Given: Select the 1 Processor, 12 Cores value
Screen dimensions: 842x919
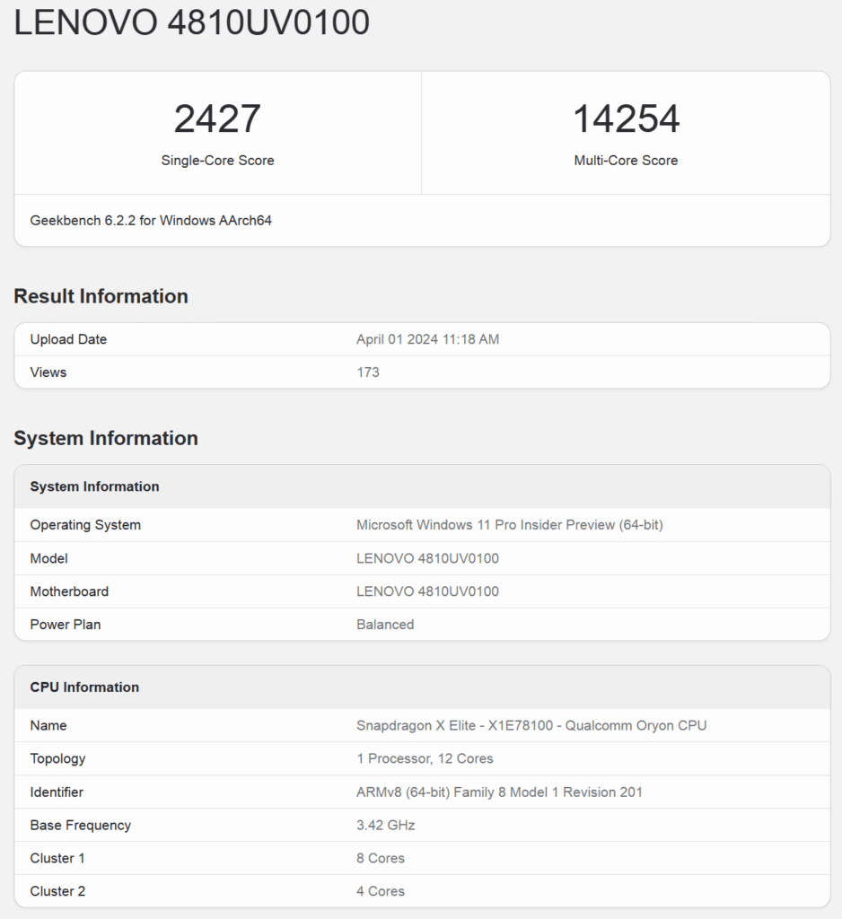Looking at the screenshot, I should pyautogui.click(x=425, y=759).
